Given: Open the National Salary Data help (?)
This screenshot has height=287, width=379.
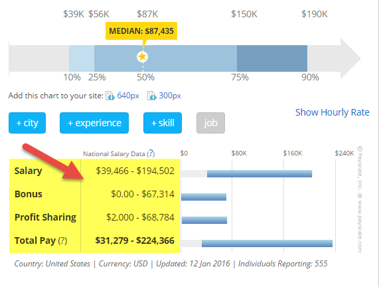Looking at the screenshot, I should point(151,153).
